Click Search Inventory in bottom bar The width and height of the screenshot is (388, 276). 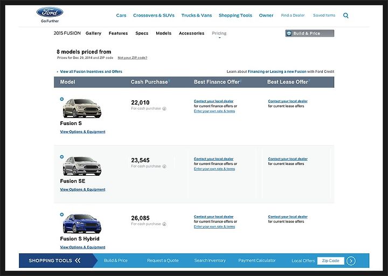click(210, 260)
